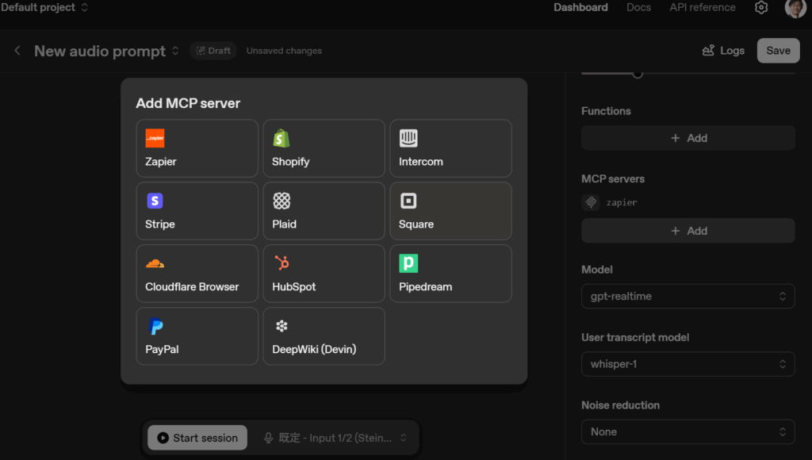
Task: Click the PayPal logo icon
Action: click(155, 326)
